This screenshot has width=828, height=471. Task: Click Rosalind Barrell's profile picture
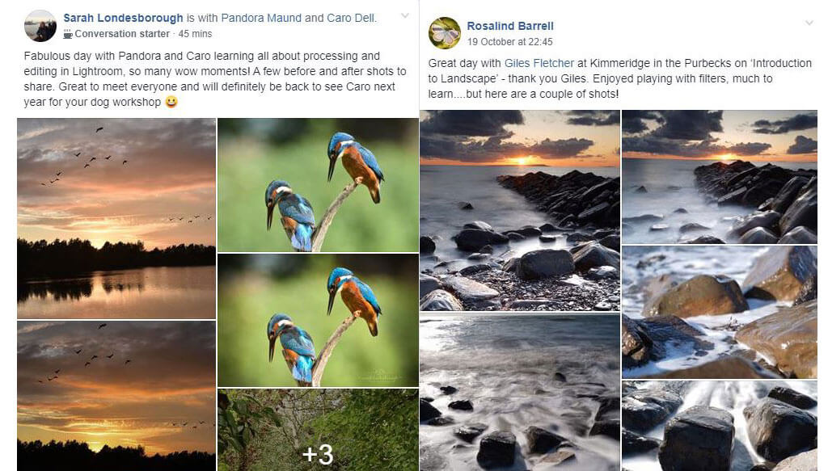(x=445, y=33)
